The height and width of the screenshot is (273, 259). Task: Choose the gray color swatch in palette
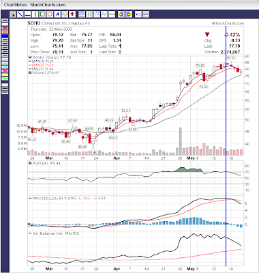[x=5, y=55]
